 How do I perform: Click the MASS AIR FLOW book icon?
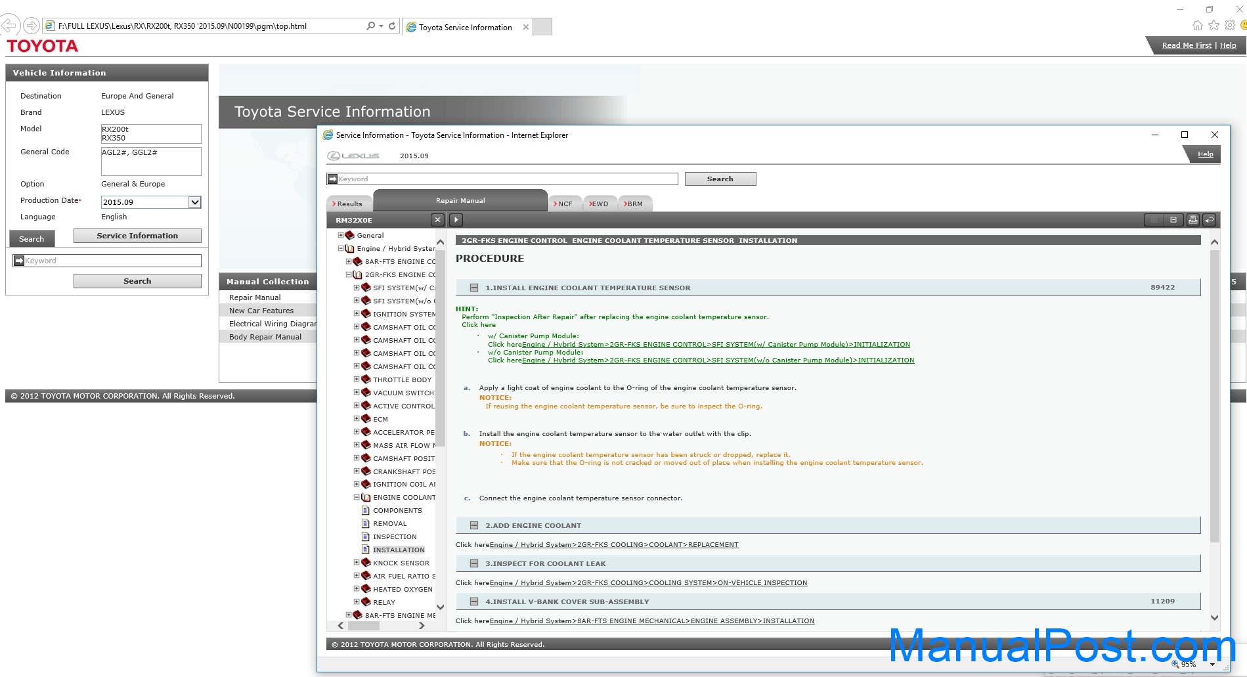coord(366,445)
